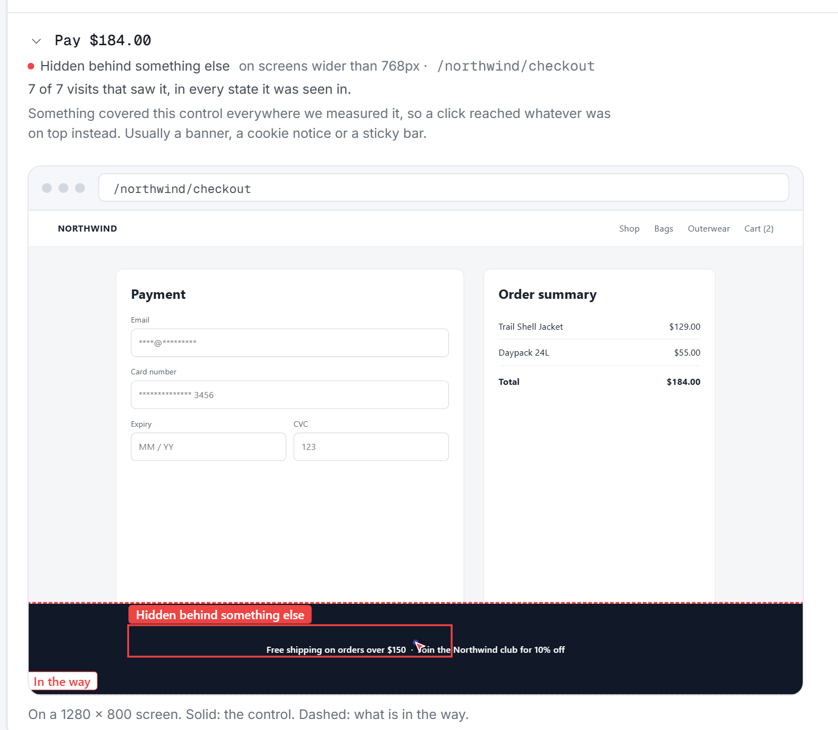Image resolution: width=838 pixels, height=730 pixels.
Task: Click the Expiry MM / YY field
Action: tap(208, 447)
